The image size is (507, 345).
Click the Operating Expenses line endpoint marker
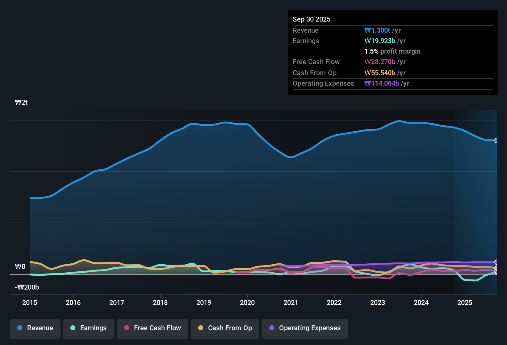pos(497,262)
